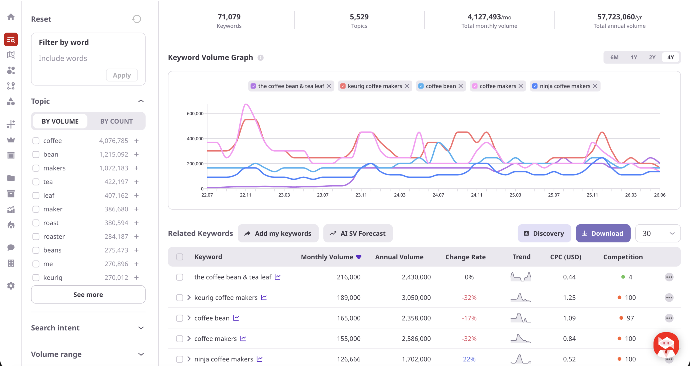Screen dimensions: 690x366
Task: Open the flame hot trends sidebar icon
Action: click(11, 225)
